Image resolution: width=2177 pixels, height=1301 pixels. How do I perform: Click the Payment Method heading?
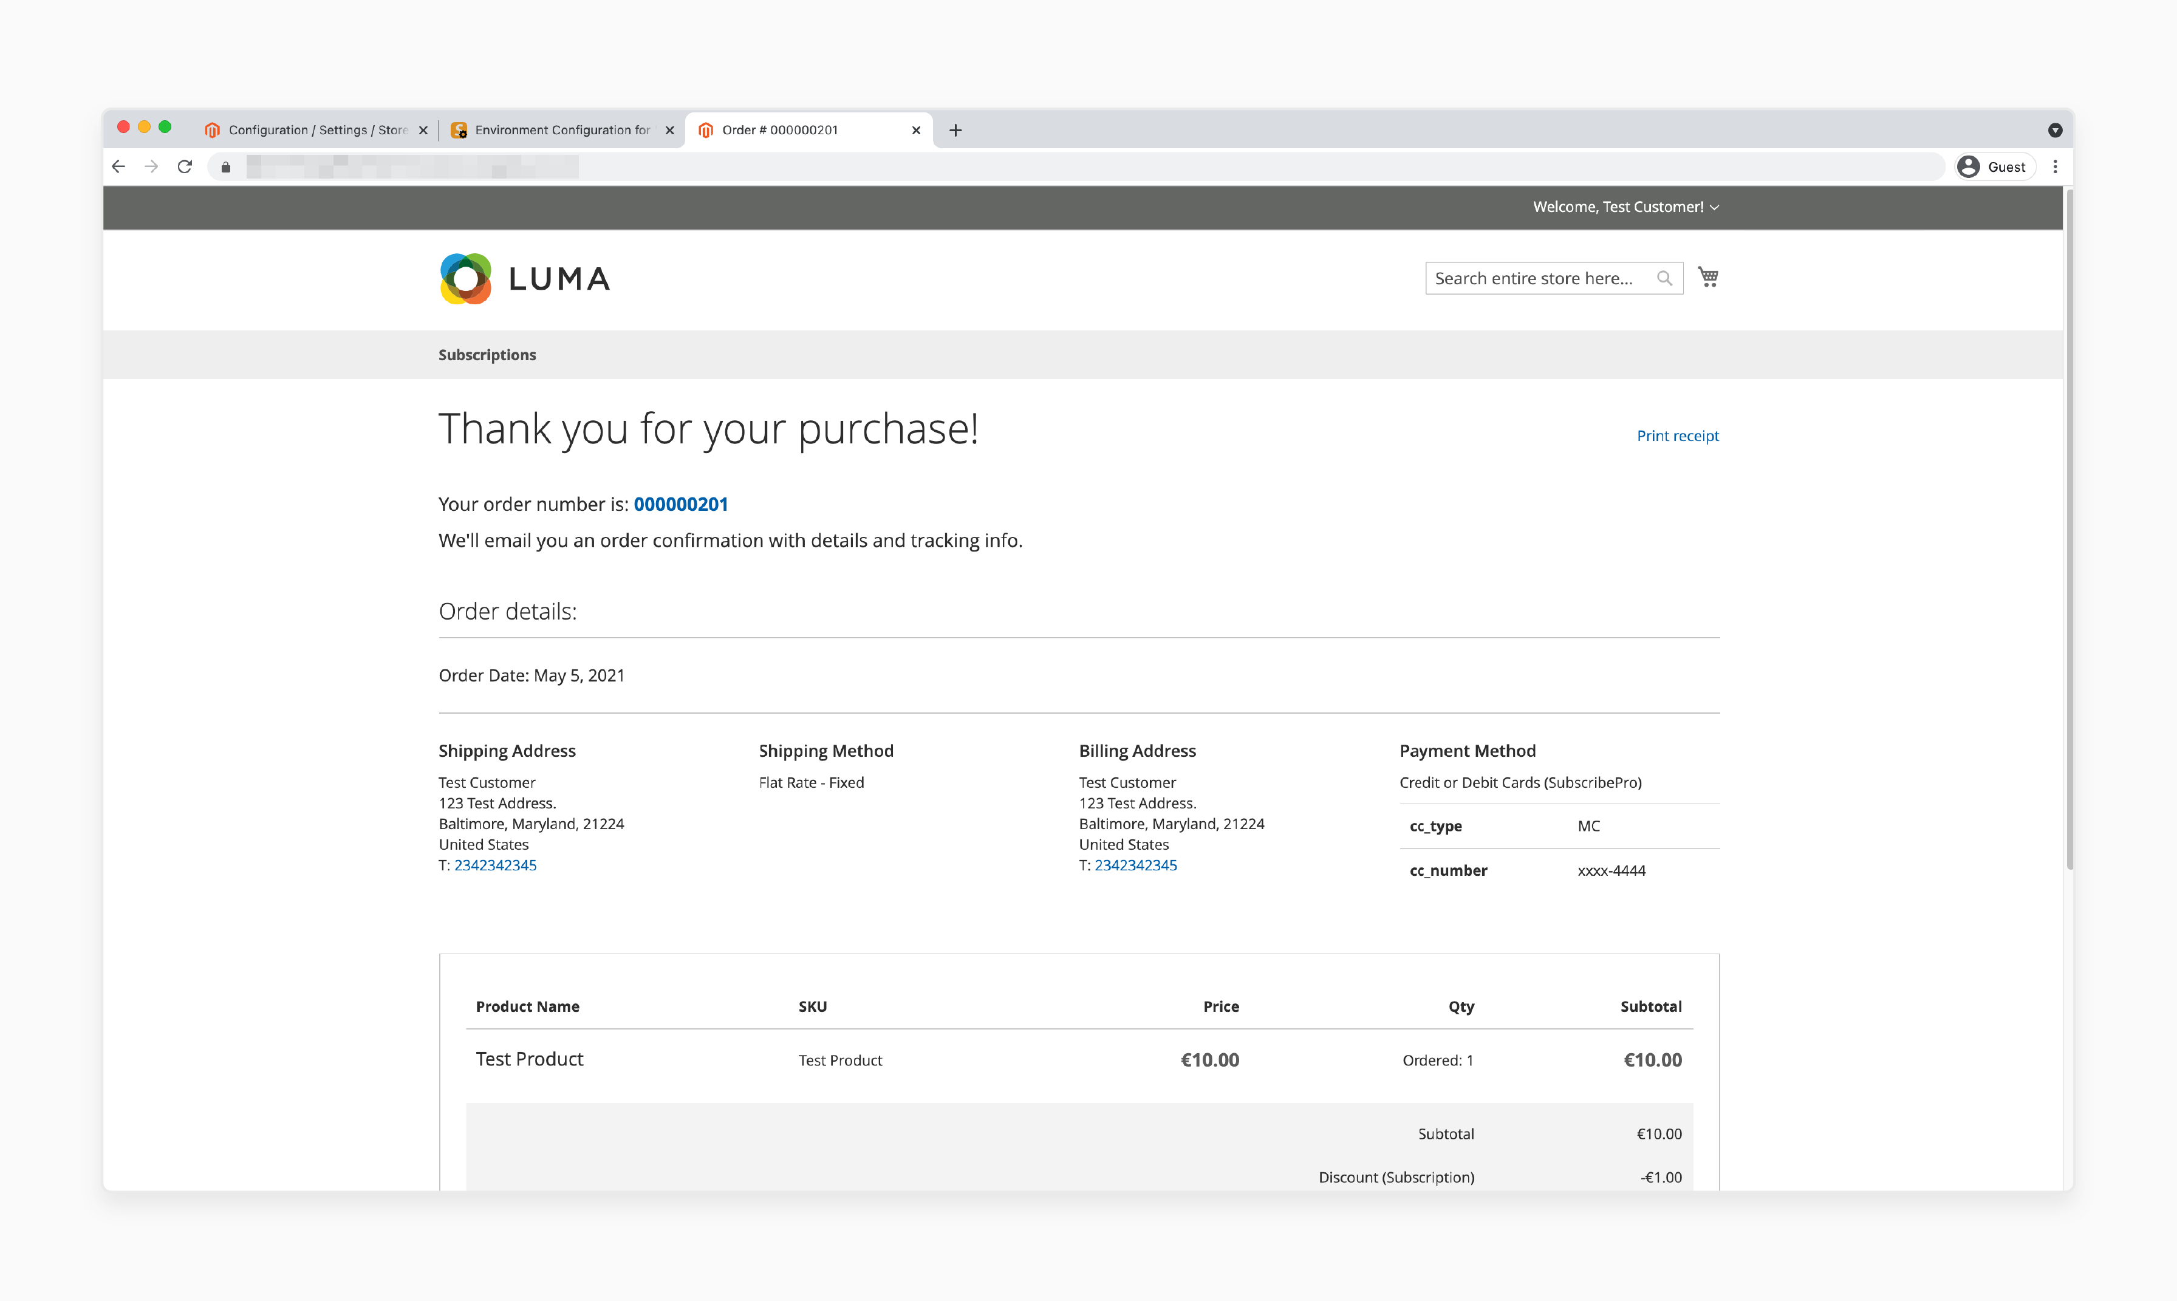click(1468, 751)
